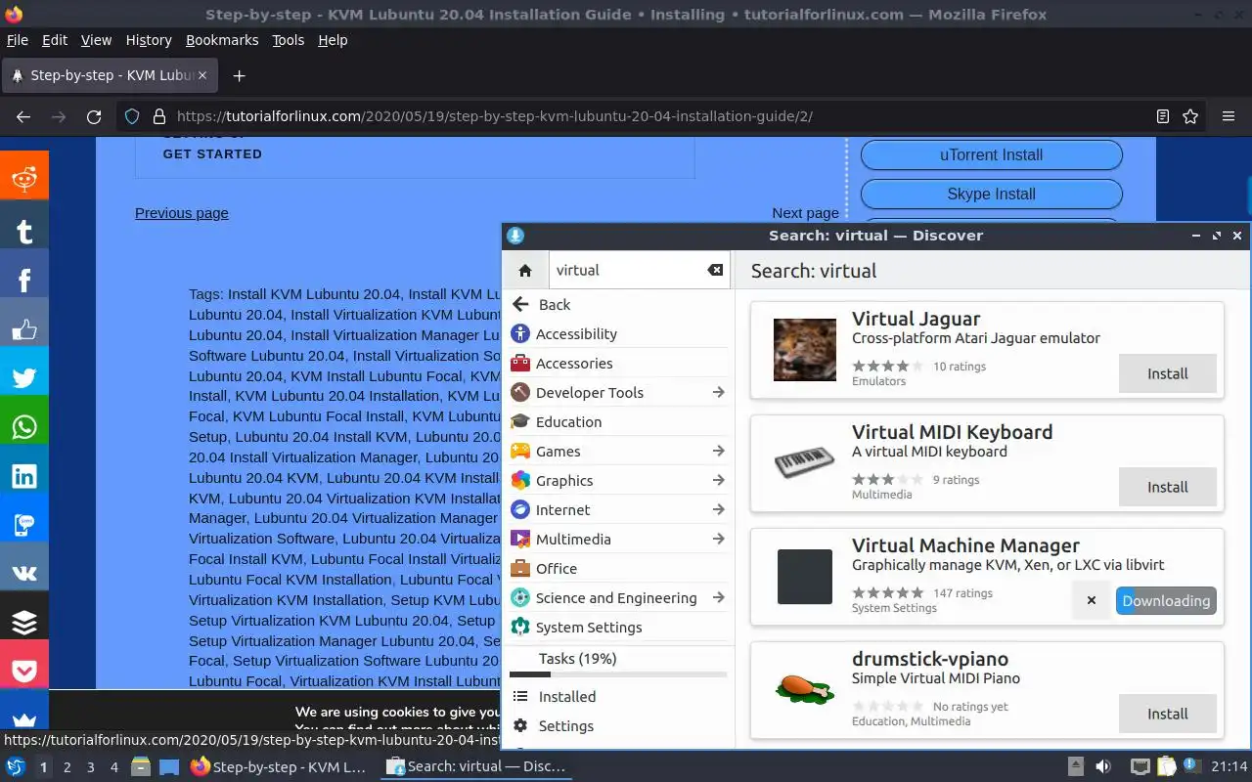Cancel the Virtual Machine Manager download
Viewport: 1252px width, 782px height.
(1092, 600)
